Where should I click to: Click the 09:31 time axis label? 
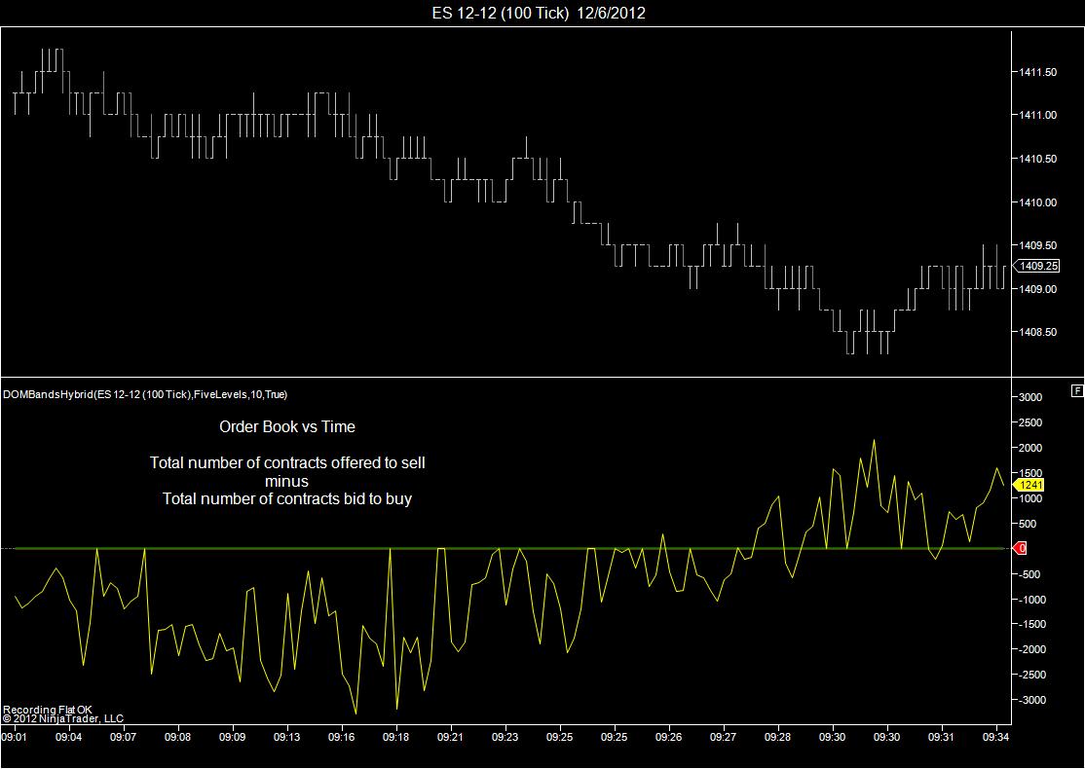click(x=941, y=737)
